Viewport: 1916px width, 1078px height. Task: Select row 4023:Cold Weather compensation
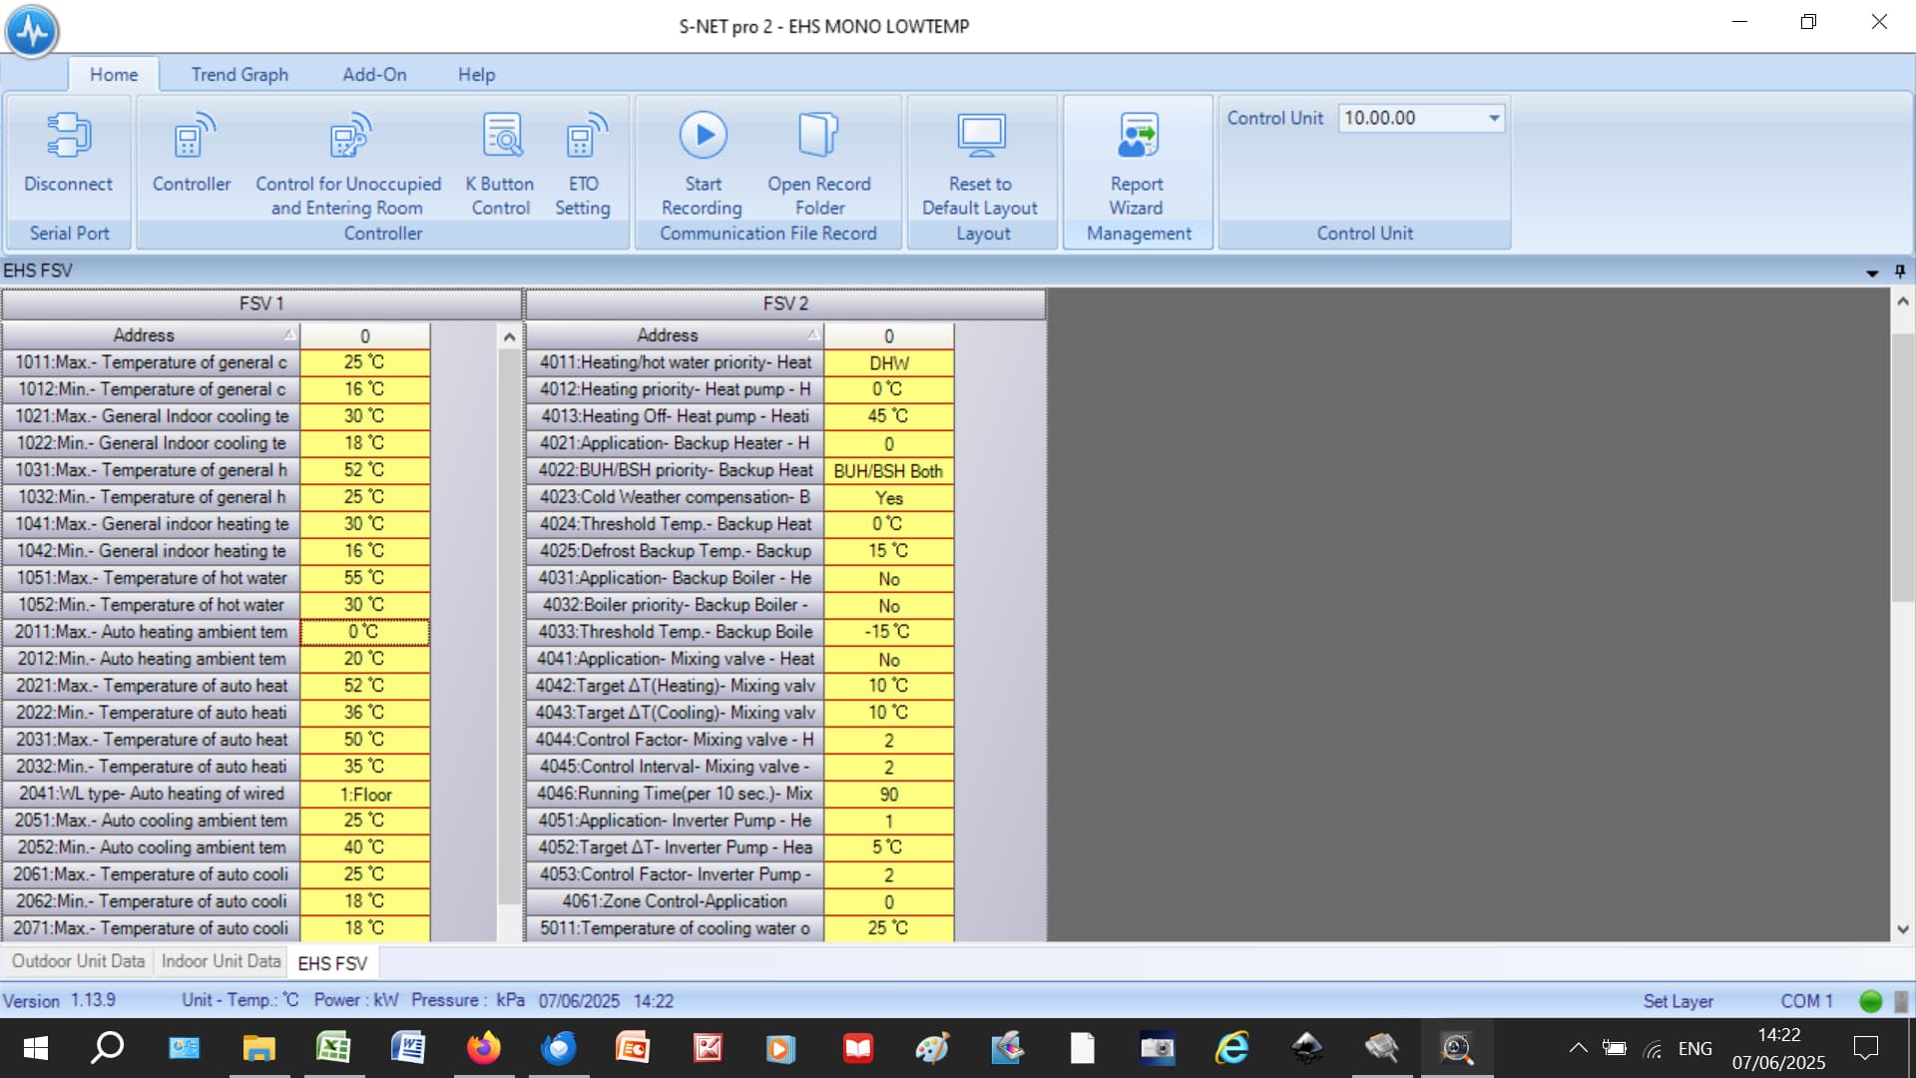[675, 497]
